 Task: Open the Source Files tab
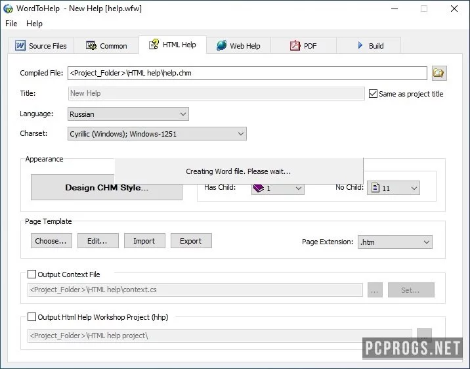[41, 45]
